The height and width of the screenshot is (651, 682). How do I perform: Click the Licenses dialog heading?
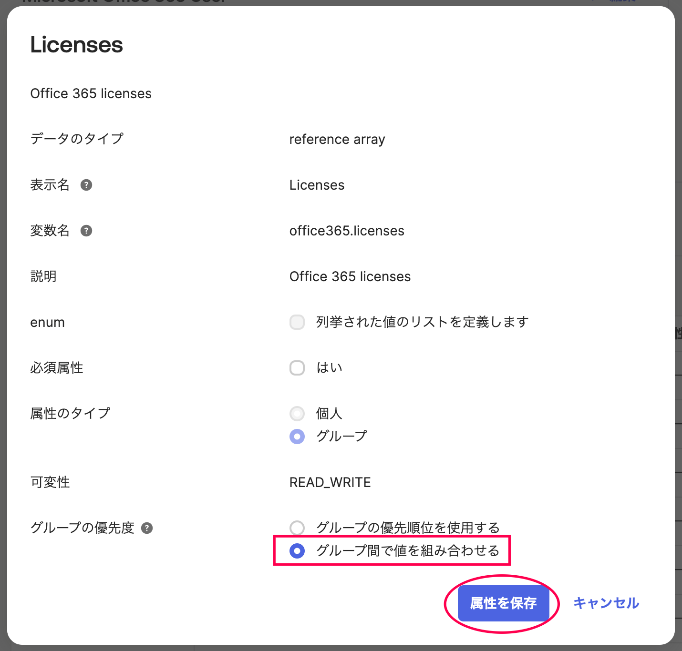77,45
